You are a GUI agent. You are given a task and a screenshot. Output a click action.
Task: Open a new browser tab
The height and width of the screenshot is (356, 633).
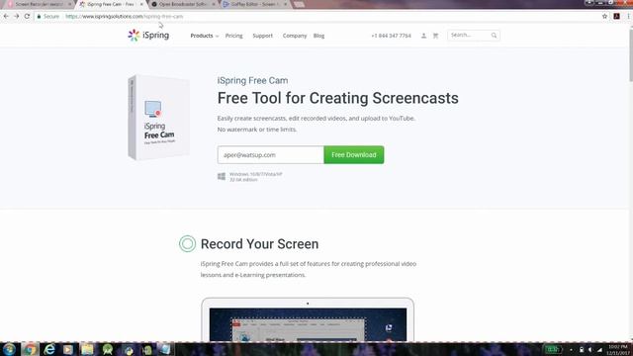[x=299, y=4]
